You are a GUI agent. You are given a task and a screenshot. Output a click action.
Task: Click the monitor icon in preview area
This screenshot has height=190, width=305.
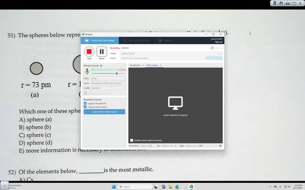tap(175, 103)
